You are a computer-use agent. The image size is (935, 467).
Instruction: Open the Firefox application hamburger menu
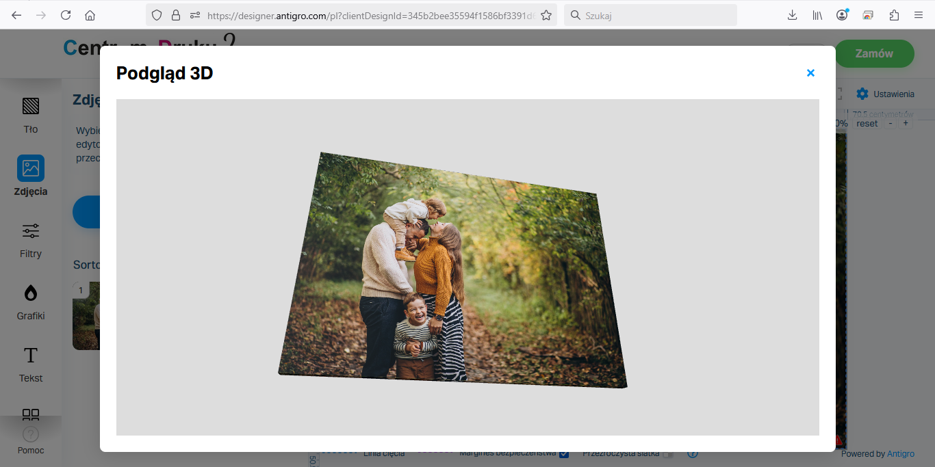click(919, 15)
